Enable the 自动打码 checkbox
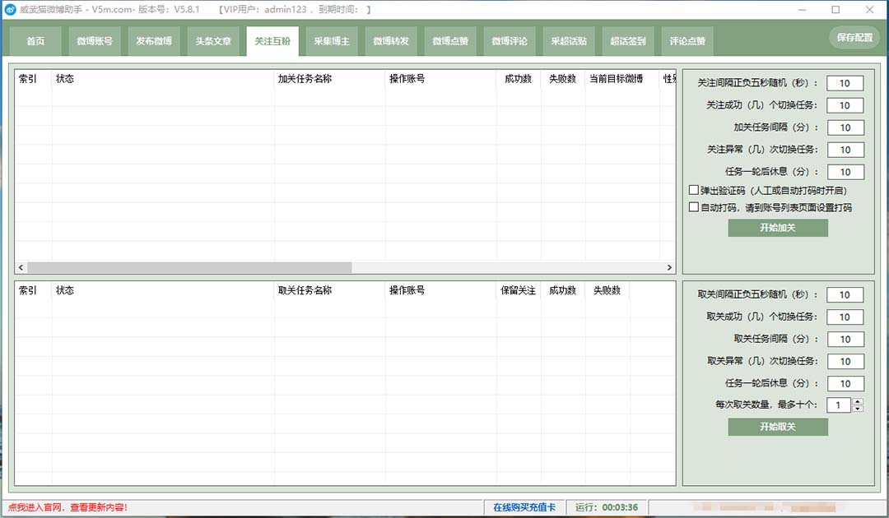 coord(694,207)
